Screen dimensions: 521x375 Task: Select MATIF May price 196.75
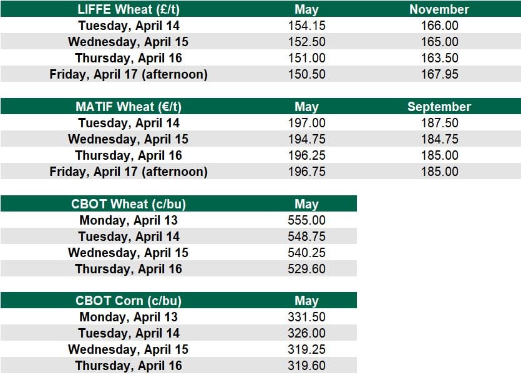click(306, 172)
